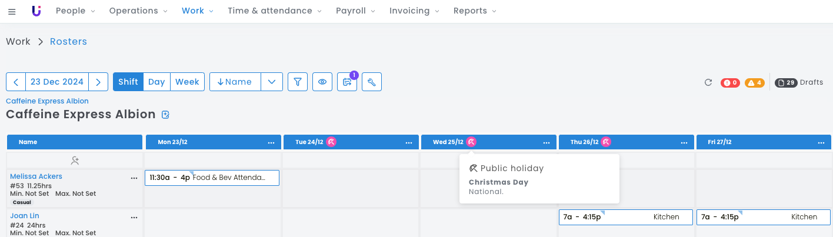Open the wrench tools icon
833x237 pixels.
(372, 82)
